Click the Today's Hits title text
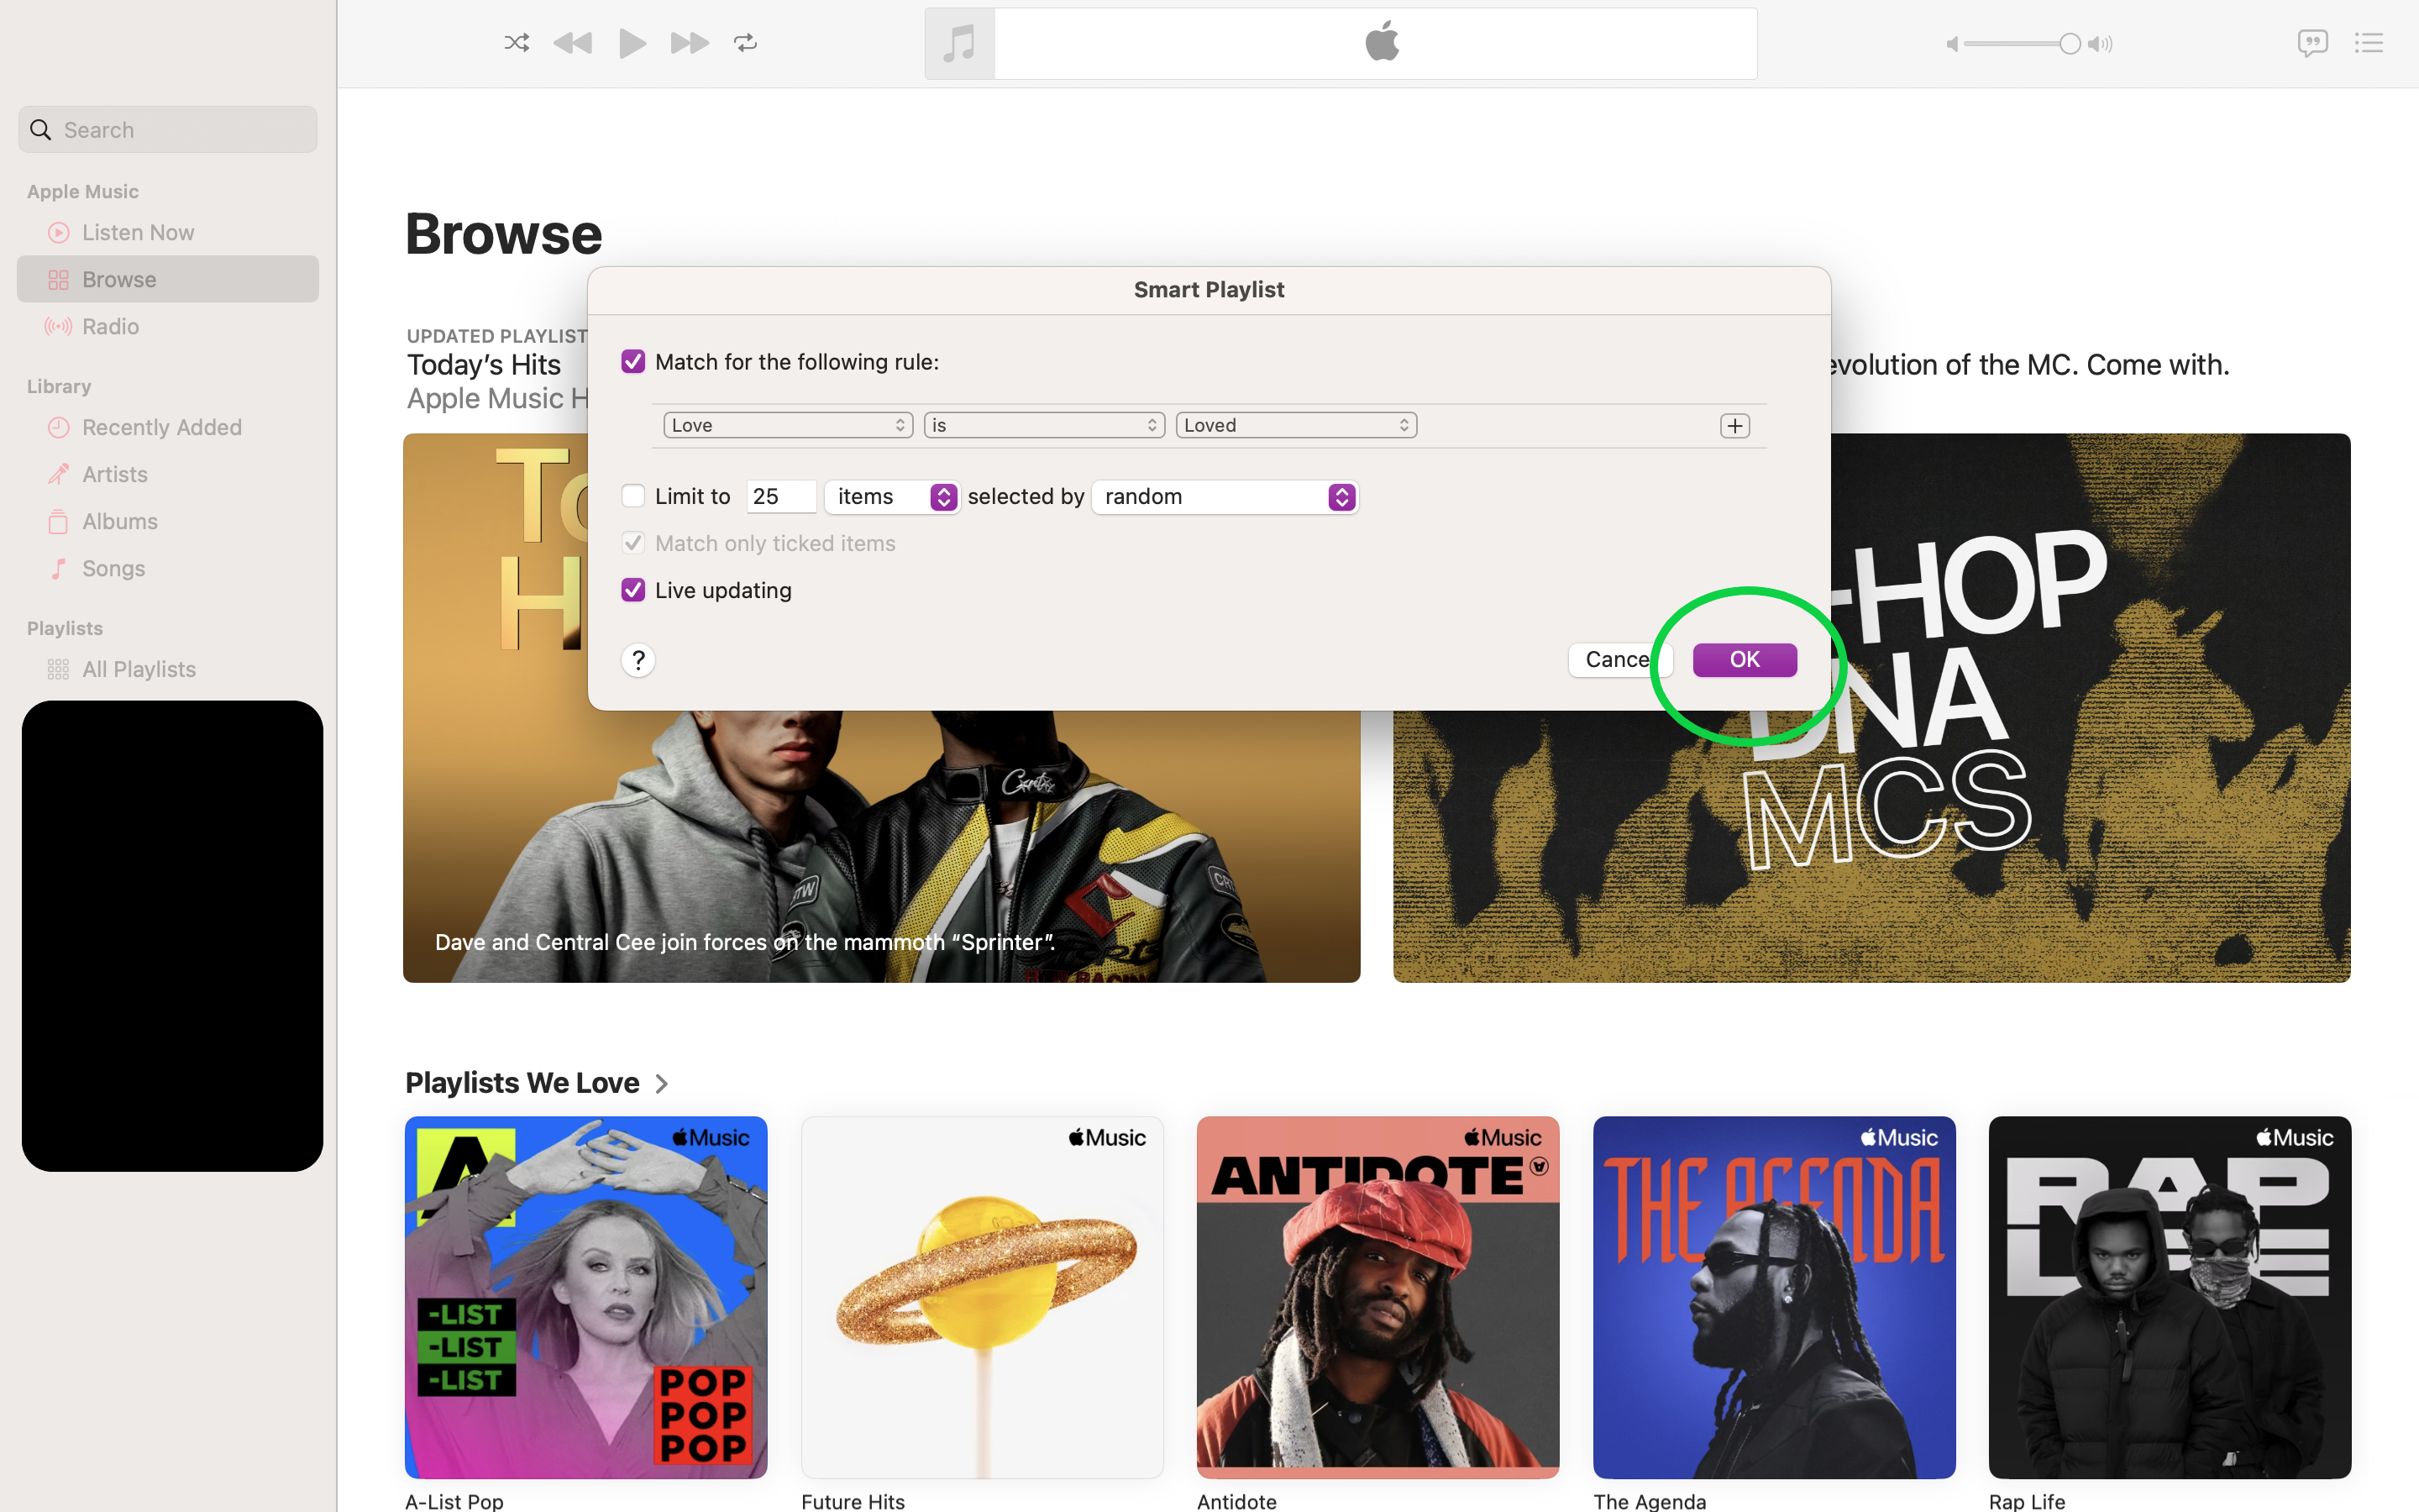The image size is (2419, 1512). pos(484,365)
